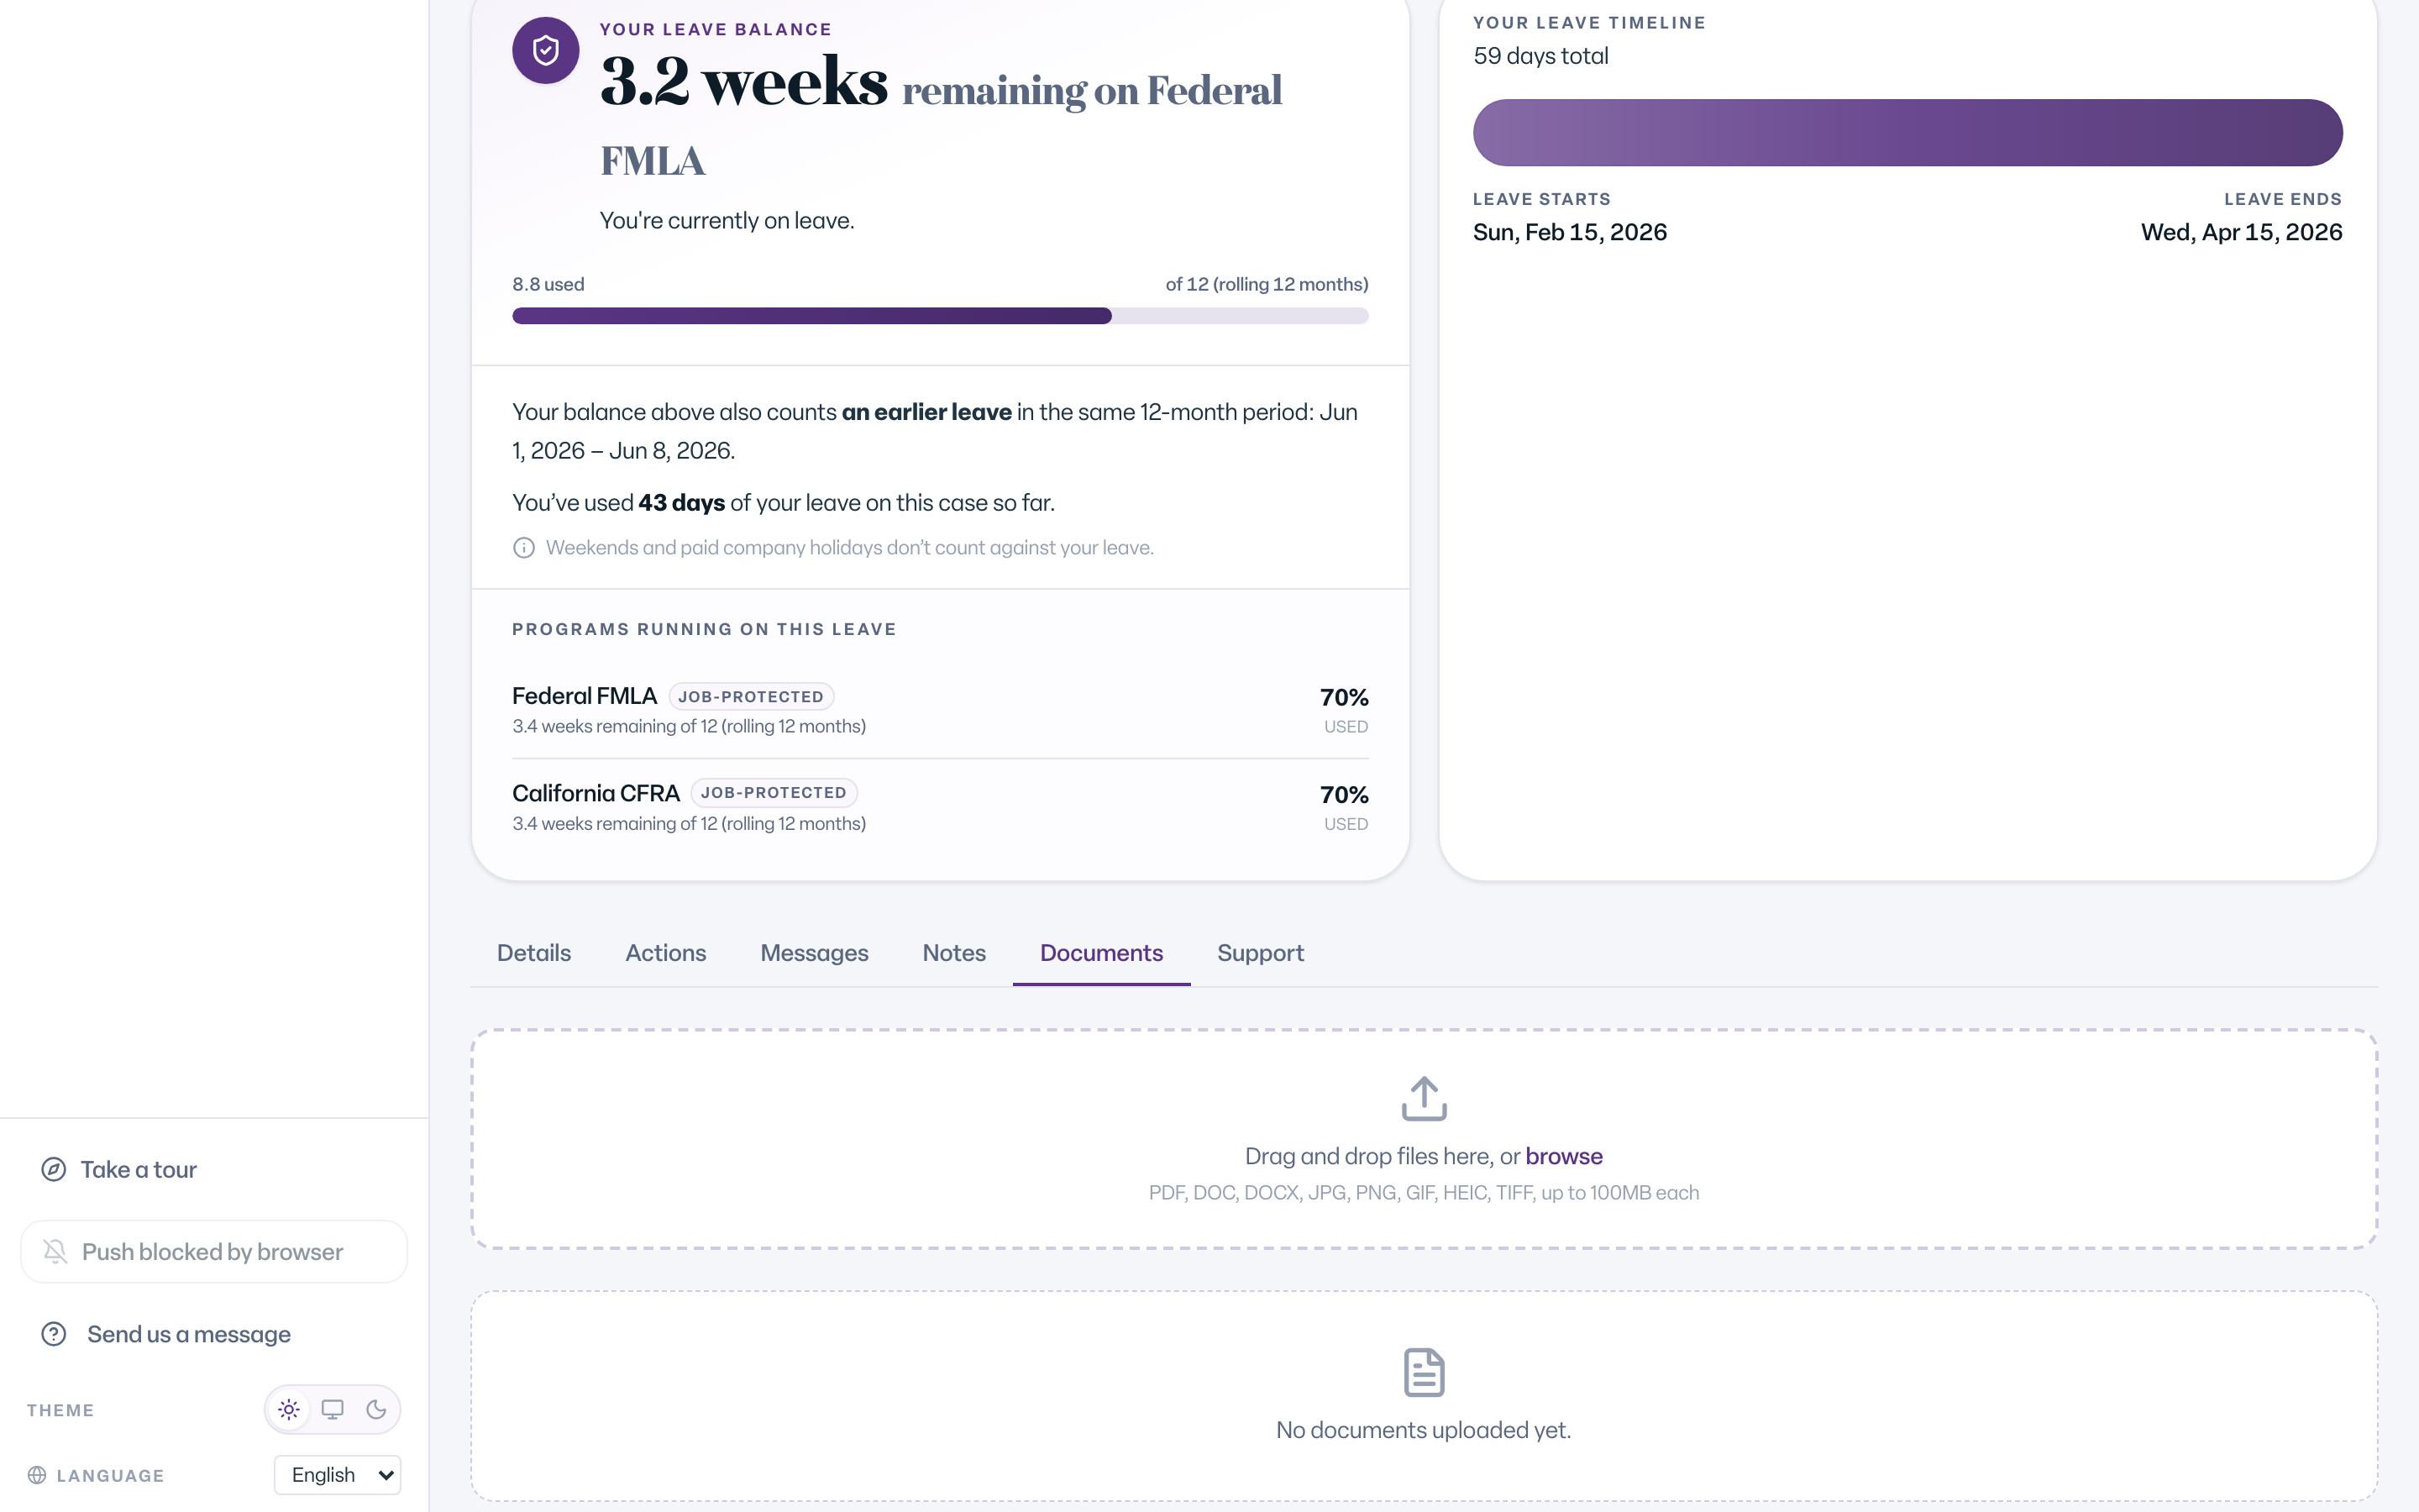This screenshot has width=2419, height=1512.
Task: Click the file drag-and-drop upload area
Action: (x=1425, y=1139)
